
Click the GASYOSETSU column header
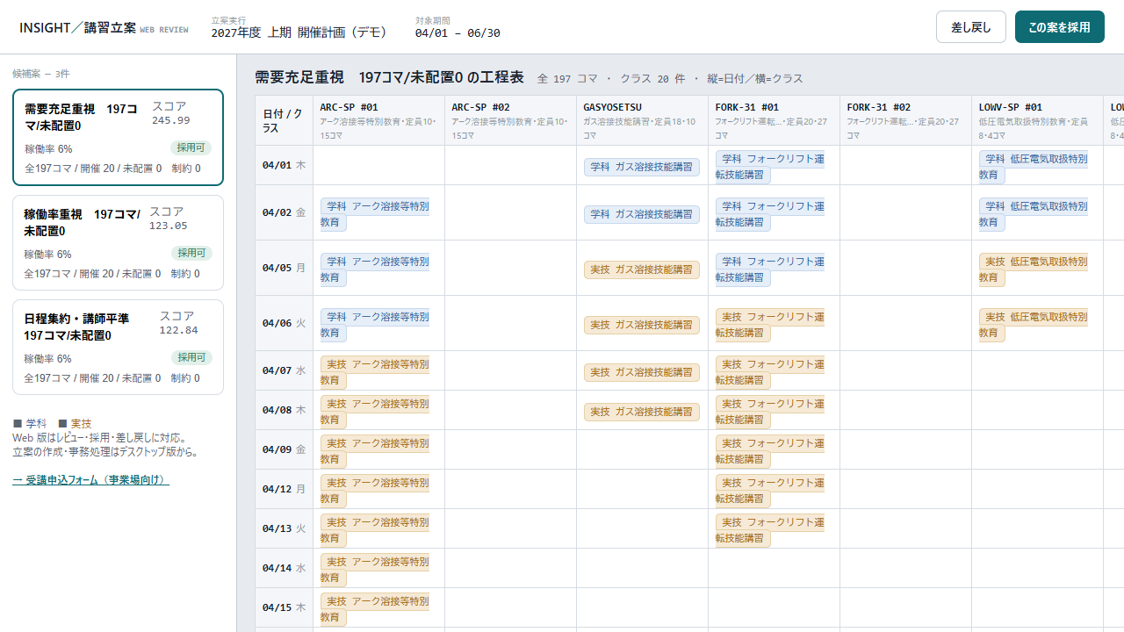[642, 120]
